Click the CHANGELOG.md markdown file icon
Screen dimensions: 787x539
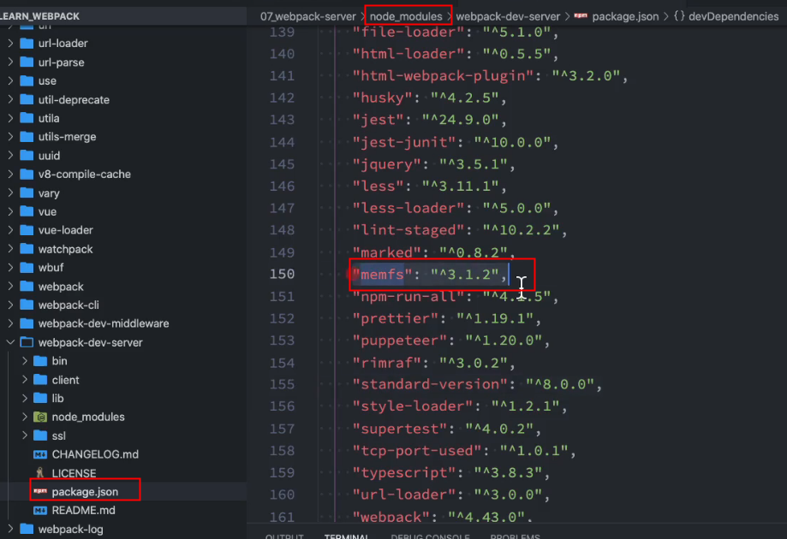click(x=40, y=454)
